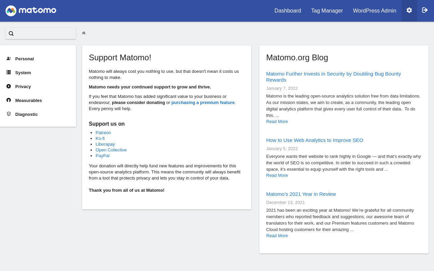Click the Privacy lock icon
The image size is (434, 271).
pos(9,86)
